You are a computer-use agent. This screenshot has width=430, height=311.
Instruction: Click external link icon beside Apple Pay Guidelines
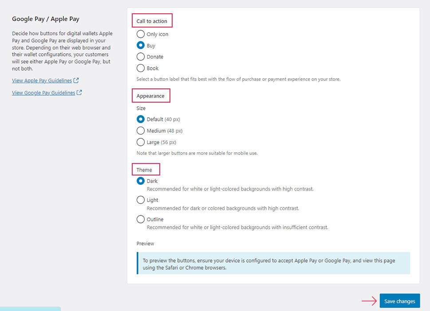click(x=76, y=80)
